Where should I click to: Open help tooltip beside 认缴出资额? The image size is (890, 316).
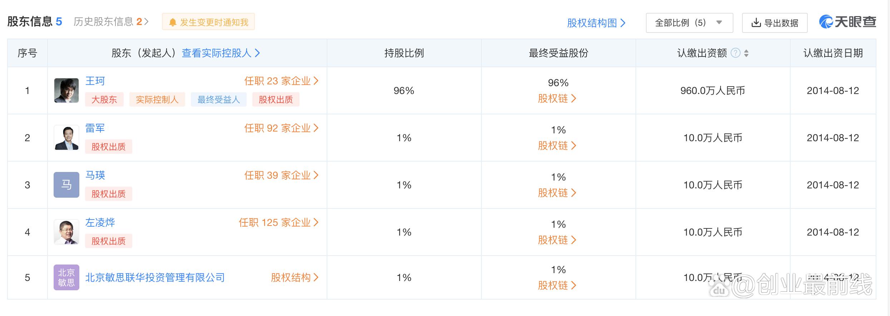[735, 53]
